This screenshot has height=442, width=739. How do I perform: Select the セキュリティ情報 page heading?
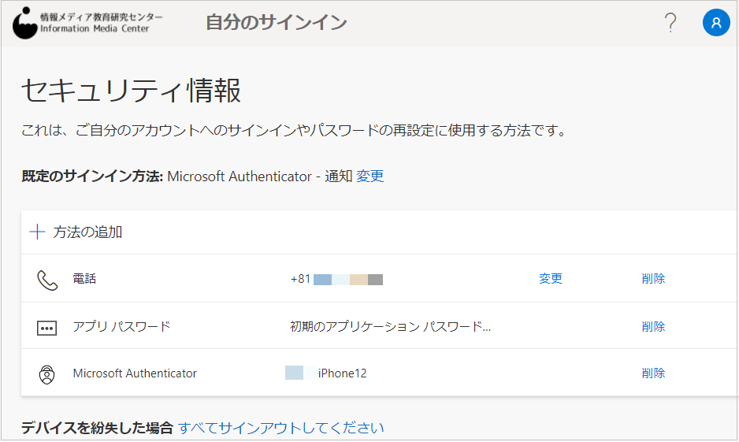point(131,91)
